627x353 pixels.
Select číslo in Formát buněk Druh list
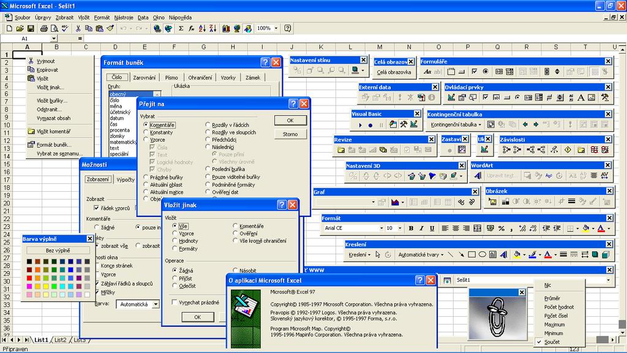(x=115, y=100)
